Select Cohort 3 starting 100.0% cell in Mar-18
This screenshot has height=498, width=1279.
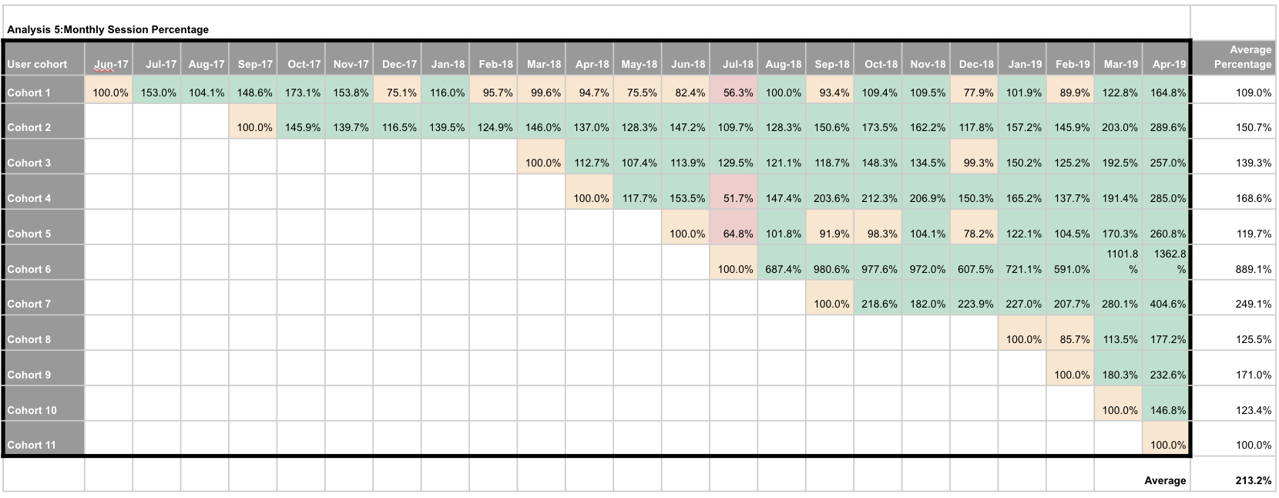(x=542, y=163)
